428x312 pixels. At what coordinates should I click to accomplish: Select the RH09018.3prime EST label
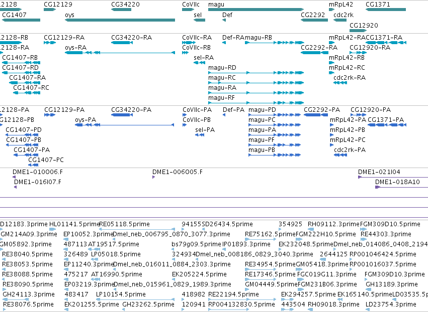[x=333, y=304]
